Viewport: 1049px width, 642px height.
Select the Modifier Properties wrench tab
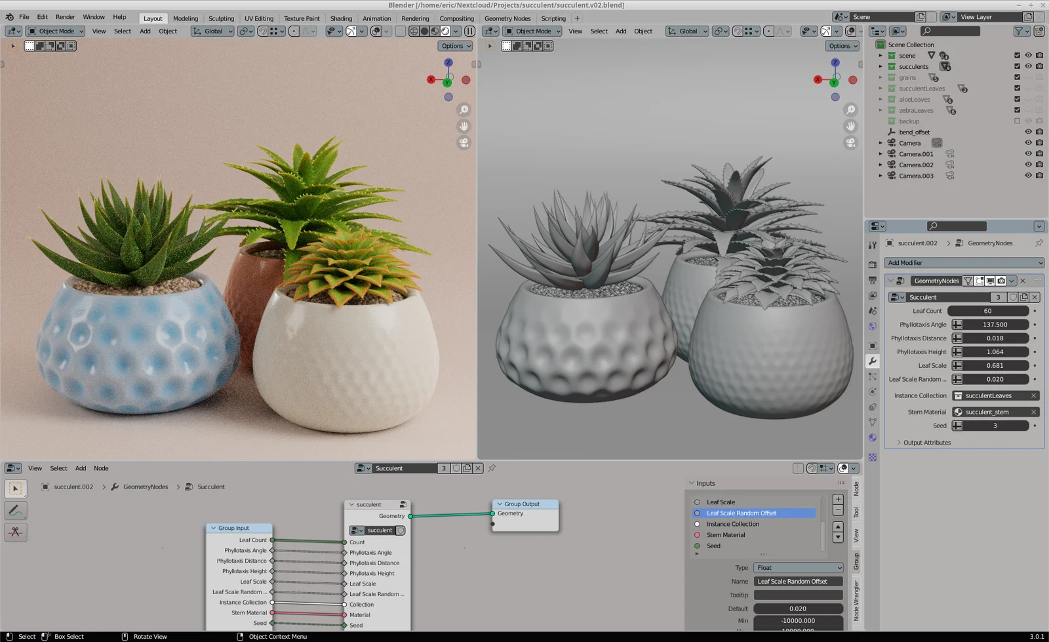872,360
